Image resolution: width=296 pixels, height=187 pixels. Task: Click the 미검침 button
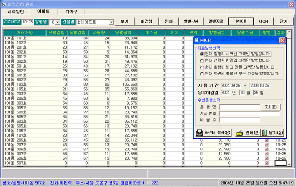(147, 21)
